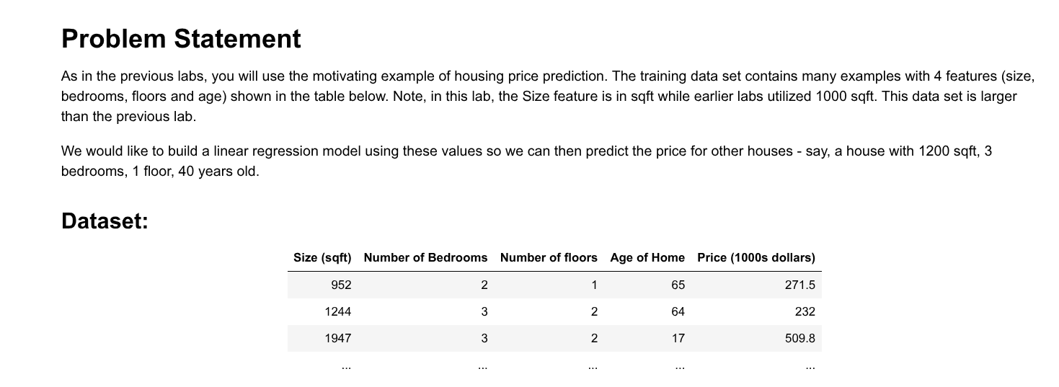Click the Dataset: heading
The height and width of the screenshot is (387, 1059).
pyautogui.click(x=105, y=221)
